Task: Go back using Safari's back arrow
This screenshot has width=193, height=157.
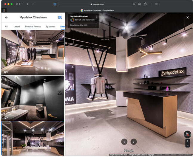Action: (x=27, y=4)
